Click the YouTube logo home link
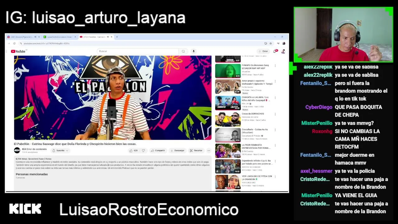398x224 pixels. coord(18,51)
